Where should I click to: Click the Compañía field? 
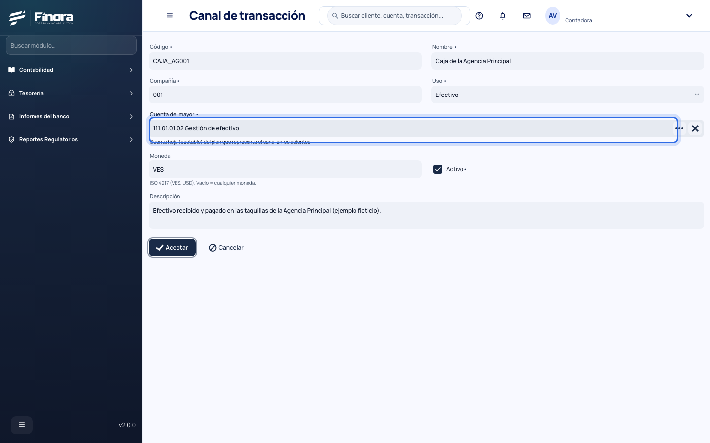(x=285, y=95)
